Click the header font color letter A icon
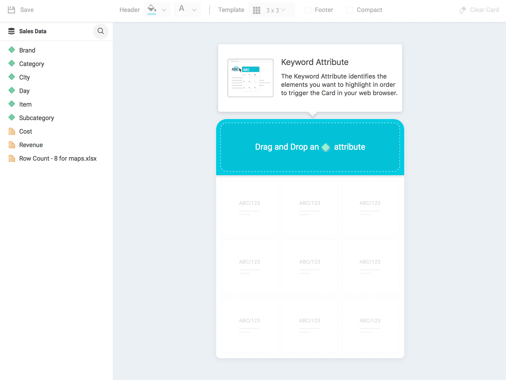The width and height of the screenshot is (506, 380). (x=182, y=9)
